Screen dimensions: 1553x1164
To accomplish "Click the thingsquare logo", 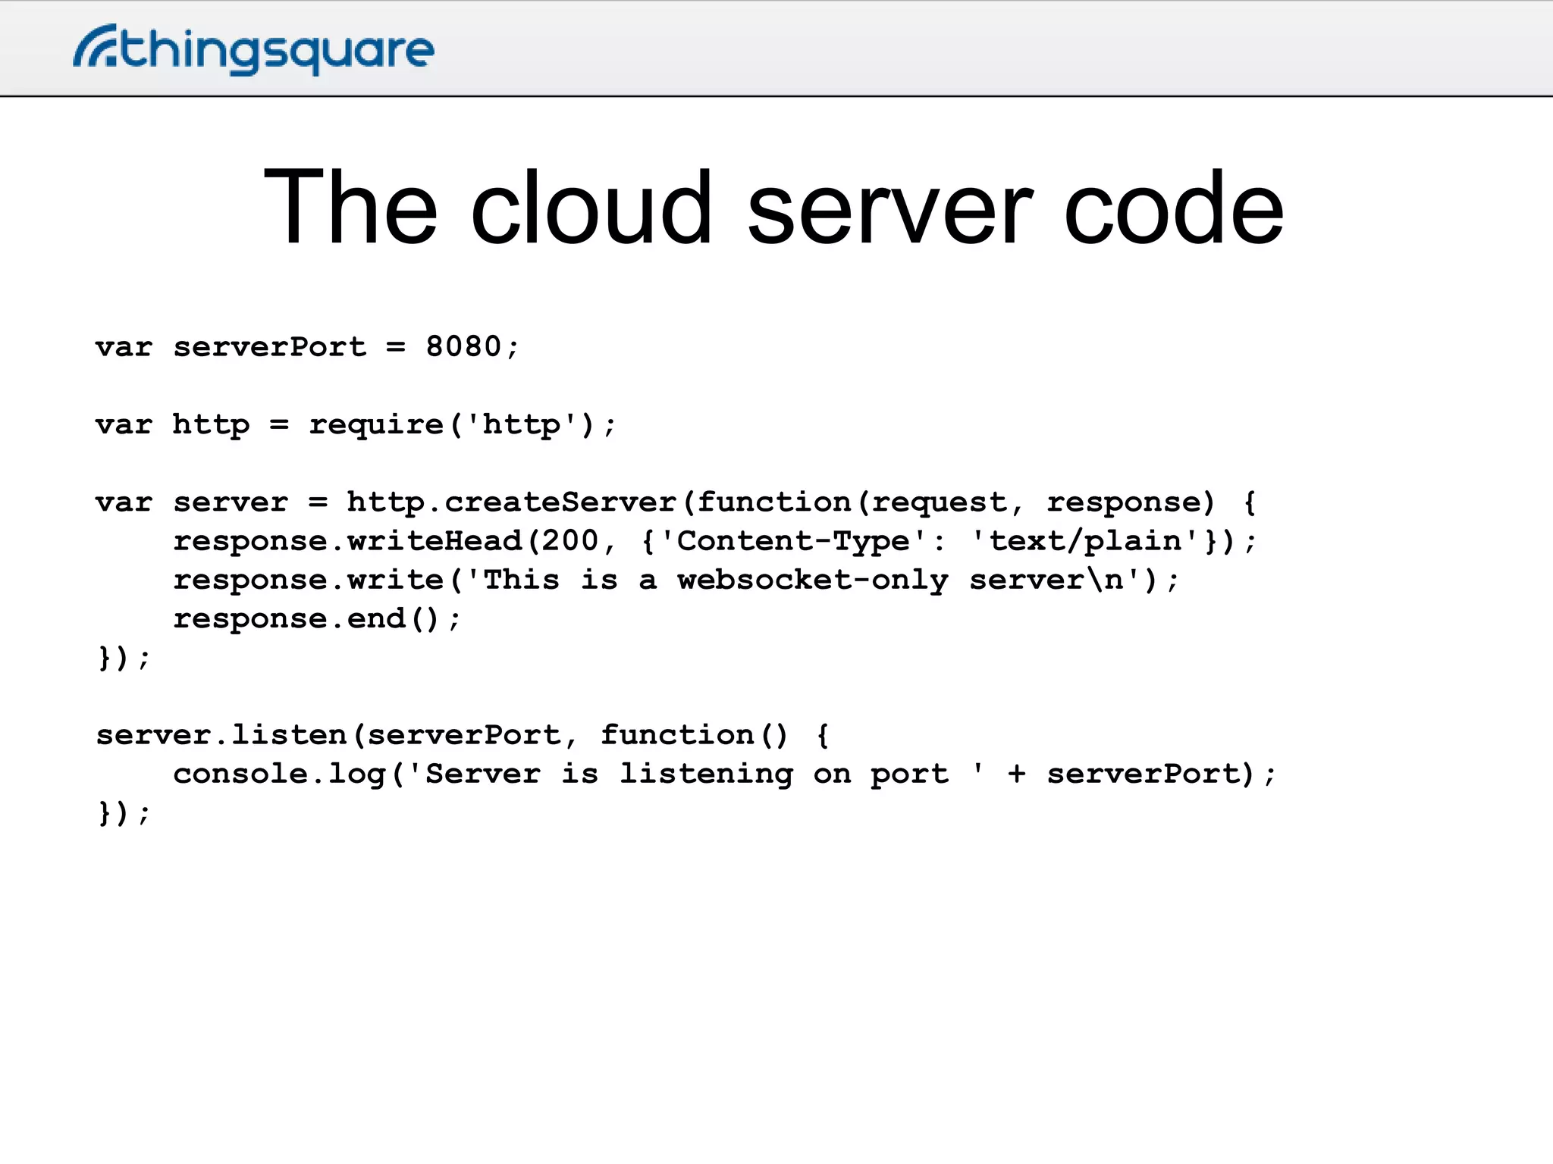I will tap(253, 49).
